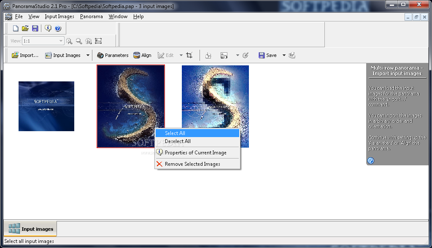Image resolution: width=432 pixels, height=248 pixels.
Task: Open a project with the folder icon
Action: pos(25,29)
